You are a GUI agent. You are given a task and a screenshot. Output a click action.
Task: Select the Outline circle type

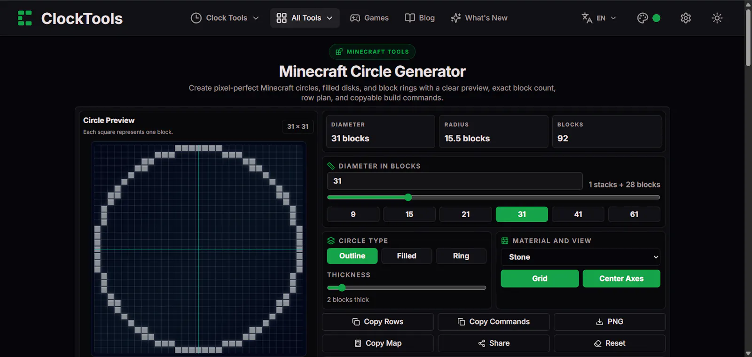[x=352, y=256]
